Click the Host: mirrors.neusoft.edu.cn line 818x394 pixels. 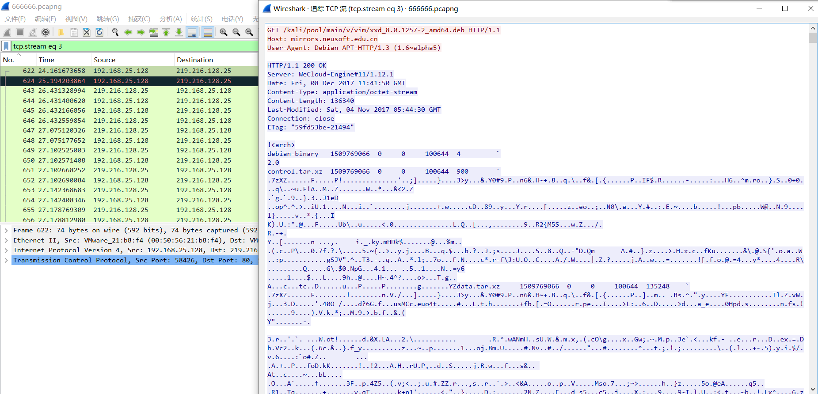click(323, 39)
